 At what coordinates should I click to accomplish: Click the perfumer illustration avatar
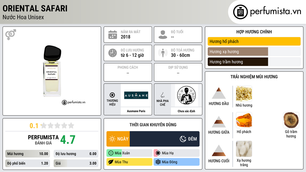point(186,95)
